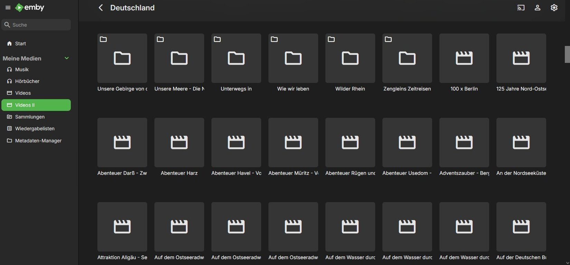Open Hörbücher library in the sidebar
Image resolution: width=570 pixels, height=265 pixels.
27,81
